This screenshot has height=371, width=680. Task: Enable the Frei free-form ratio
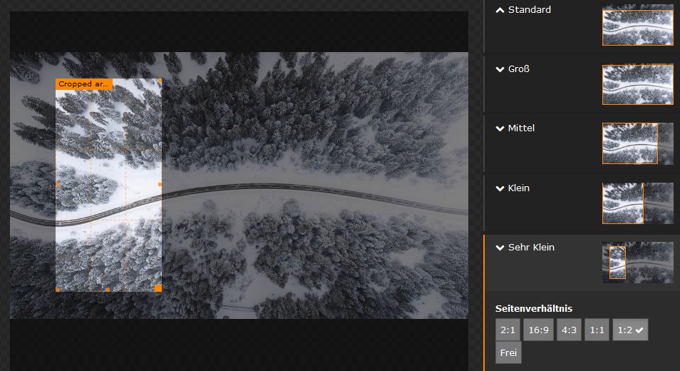click(508, 353)
